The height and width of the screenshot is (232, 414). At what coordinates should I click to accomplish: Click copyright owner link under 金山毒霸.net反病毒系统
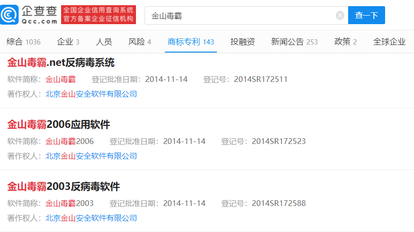coord(91,94)
